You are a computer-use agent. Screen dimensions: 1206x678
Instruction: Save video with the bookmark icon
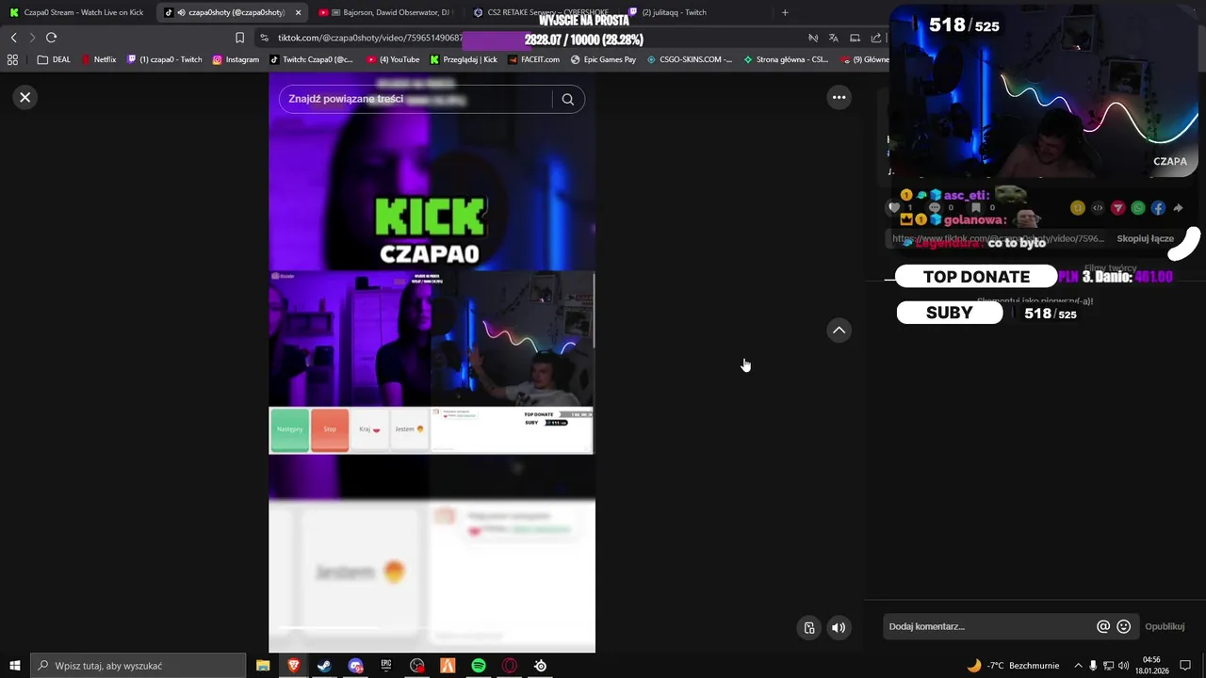[x=976, y=208]
